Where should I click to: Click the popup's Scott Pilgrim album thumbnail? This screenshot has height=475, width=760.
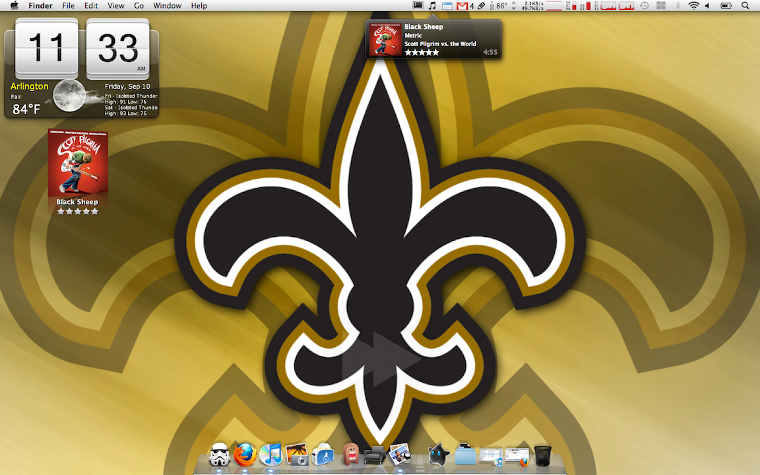click(385, 40)
